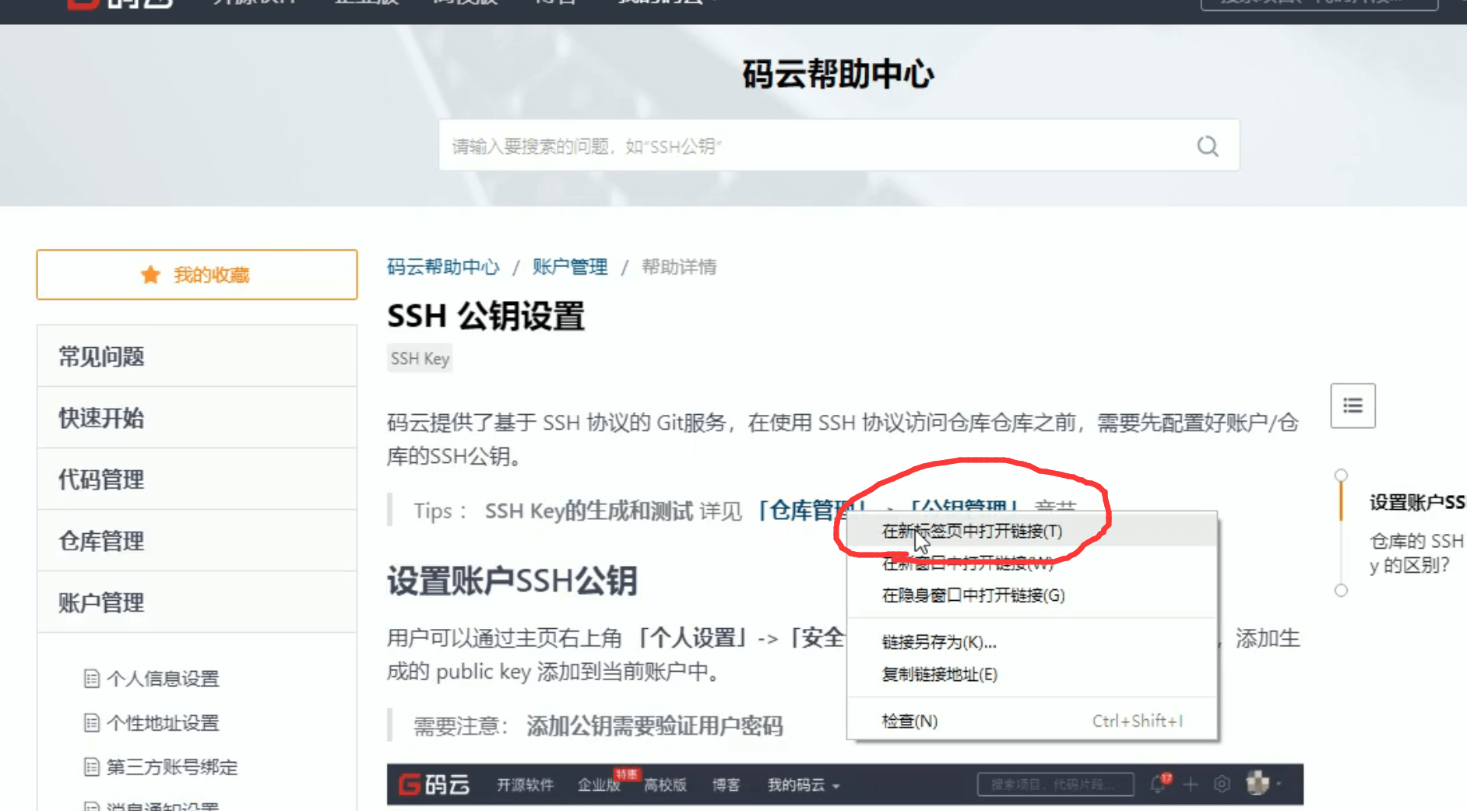Click the notification bell in embedded screenshot
This screenshot has width=1467, height=811.
click(1158, 784)
